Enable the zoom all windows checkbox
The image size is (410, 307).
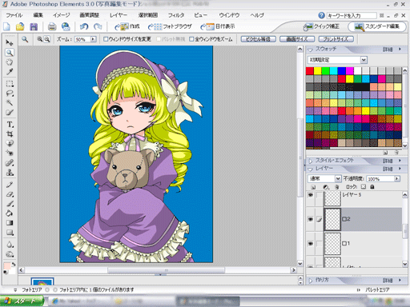point(191,39)
